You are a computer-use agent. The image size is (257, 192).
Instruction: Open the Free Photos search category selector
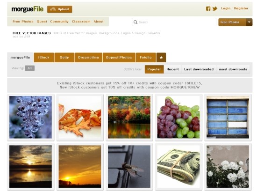coord(232,22)
